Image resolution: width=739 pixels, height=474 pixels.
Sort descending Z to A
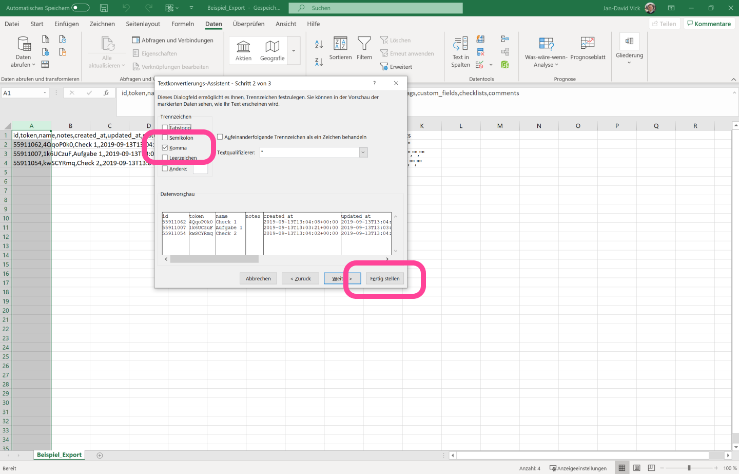tap(319, 62)
